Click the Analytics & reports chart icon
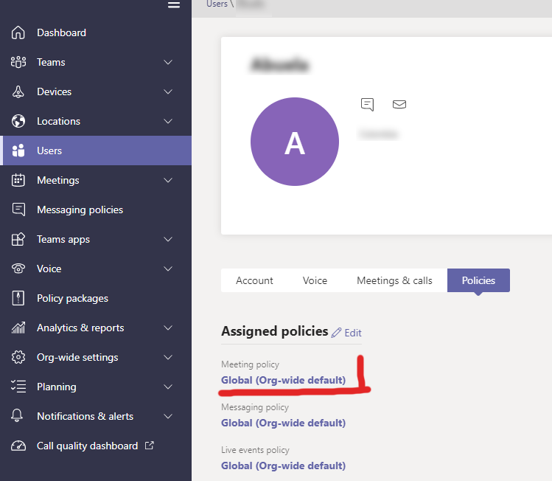The width and height of the screenshot is (552, 481). (18, 328)
